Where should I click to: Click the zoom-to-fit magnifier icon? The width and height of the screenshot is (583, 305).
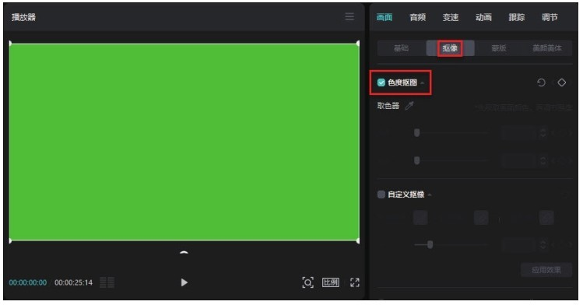tap(307, 282)
